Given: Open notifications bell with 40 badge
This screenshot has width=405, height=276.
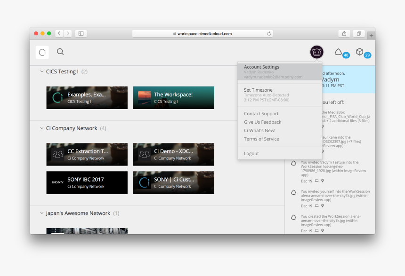Looking at the screenshot, I should click(339, 52).
